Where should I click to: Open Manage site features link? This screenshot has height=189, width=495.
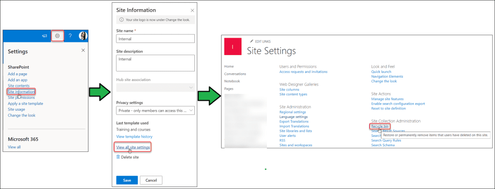[x=387, y=99]
